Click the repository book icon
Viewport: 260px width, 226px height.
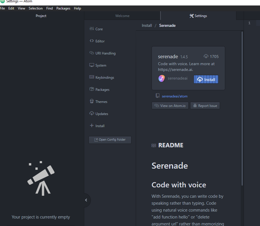tap(158, 95)
